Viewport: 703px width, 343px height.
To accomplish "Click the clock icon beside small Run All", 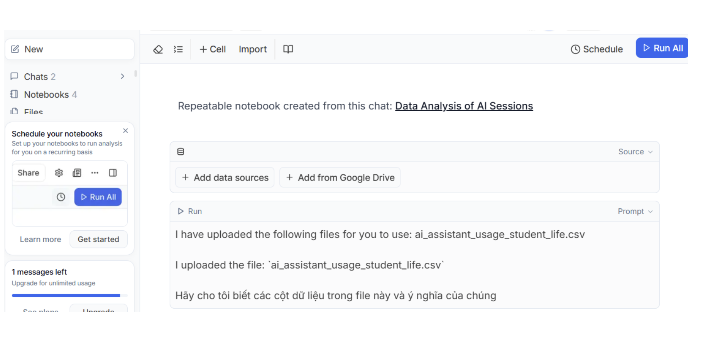I will click(61, 197).
